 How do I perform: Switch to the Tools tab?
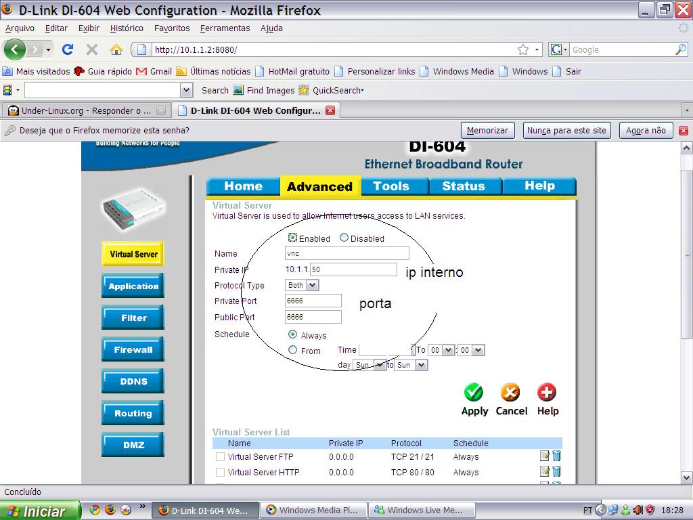click(391, 186)
